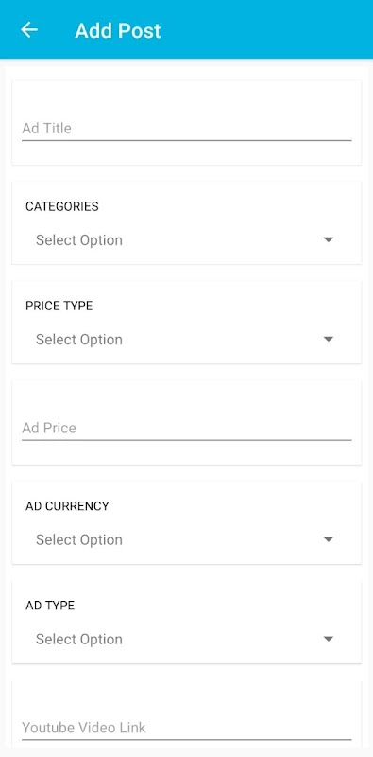Viewport: 373px width, 757px height.
Task: Click the PRICE TYPE section label
Action: (59, 306)
